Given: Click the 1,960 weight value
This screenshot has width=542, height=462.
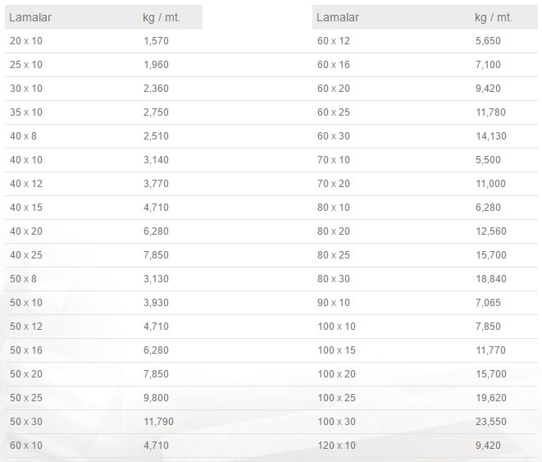Looking at the screenshot, I should [156, 65].
